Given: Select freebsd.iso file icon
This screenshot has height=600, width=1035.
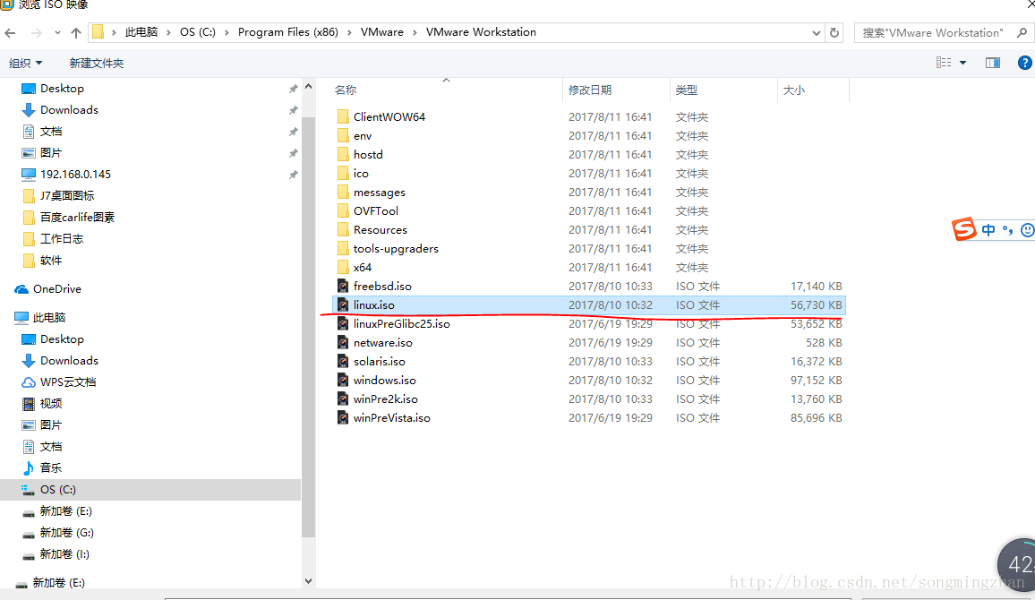Looking at the screenshot, I should coord(343,286).
